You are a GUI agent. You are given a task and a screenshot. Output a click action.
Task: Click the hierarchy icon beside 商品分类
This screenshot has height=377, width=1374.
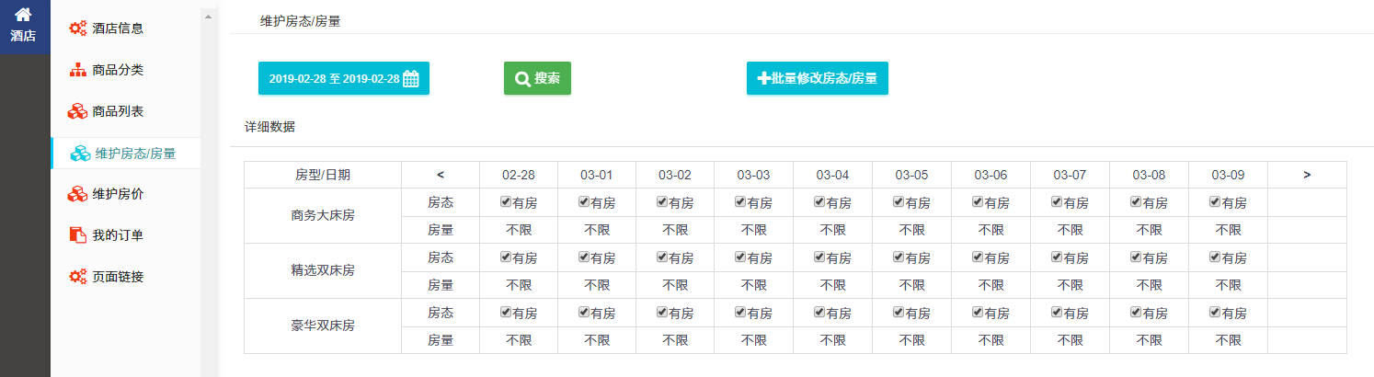click(x=78, y=70)
